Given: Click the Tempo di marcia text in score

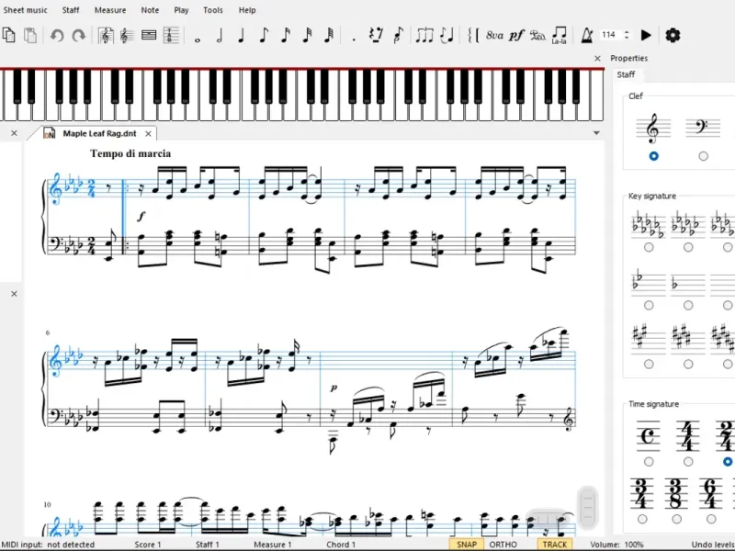Looking at the screenshot, I should point(130,153).
